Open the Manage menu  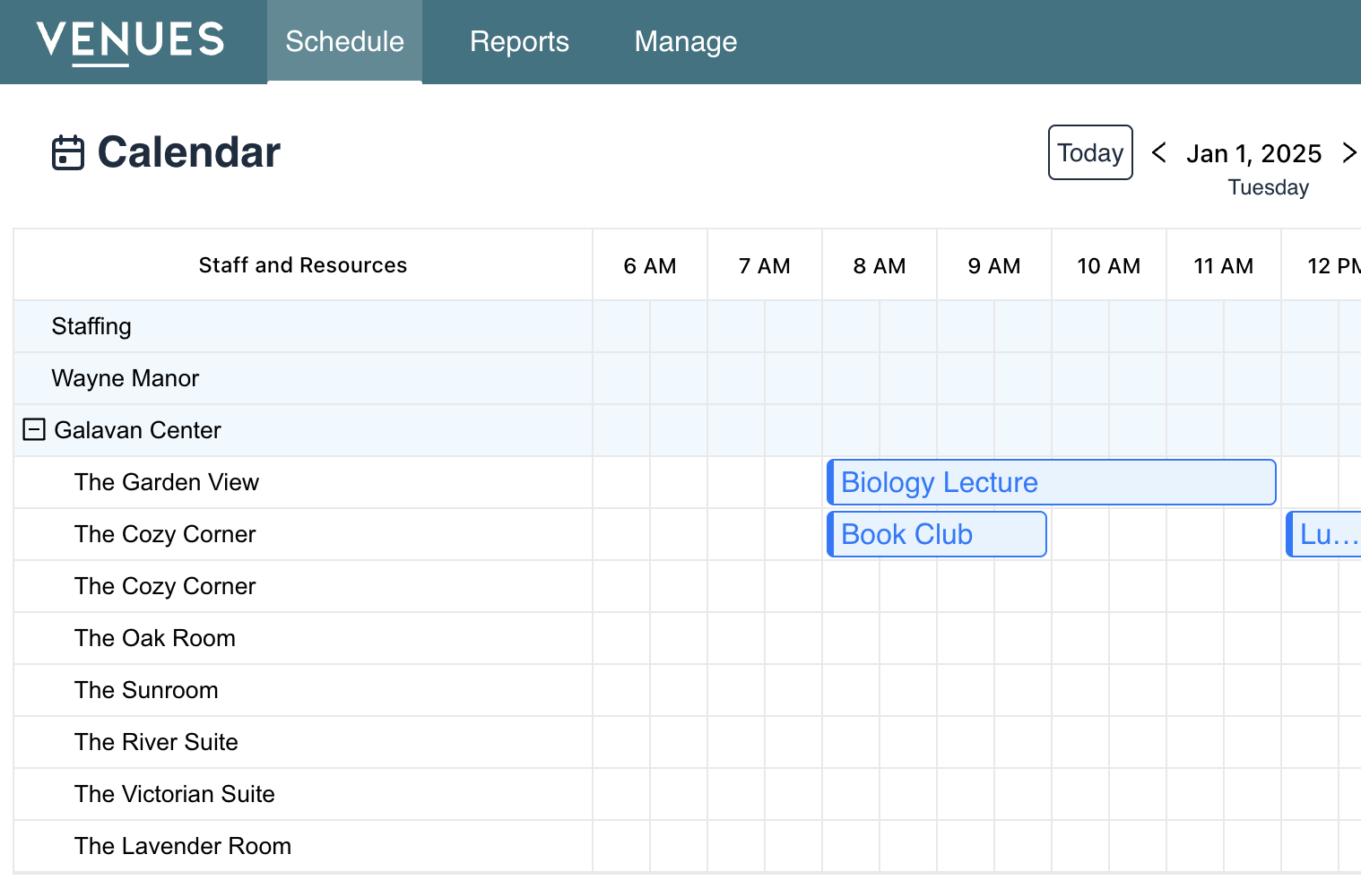(x=685, y=42)
